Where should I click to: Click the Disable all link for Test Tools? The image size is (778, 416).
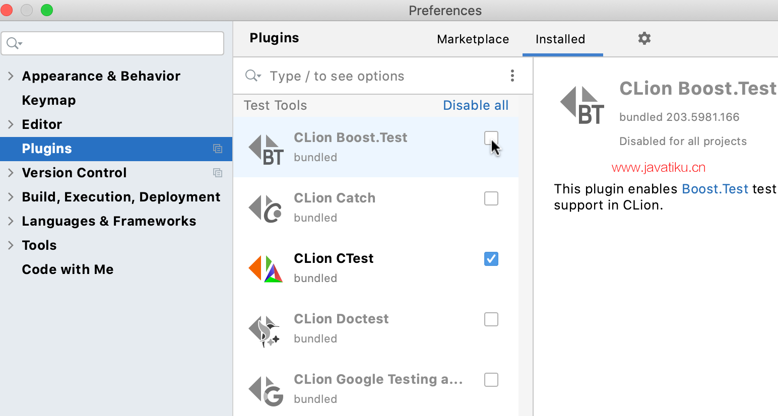click(x=475, y=105)
